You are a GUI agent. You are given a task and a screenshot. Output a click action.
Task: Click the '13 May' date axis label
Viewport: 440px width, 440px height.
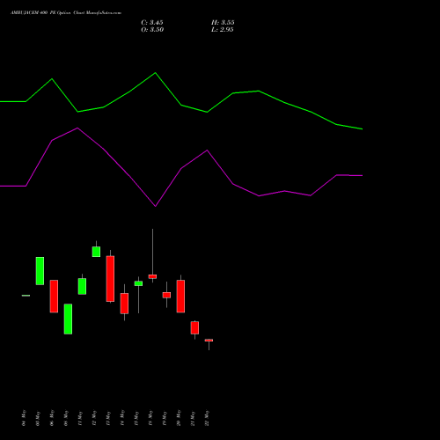pyautogui.click(x=108, y=418)
